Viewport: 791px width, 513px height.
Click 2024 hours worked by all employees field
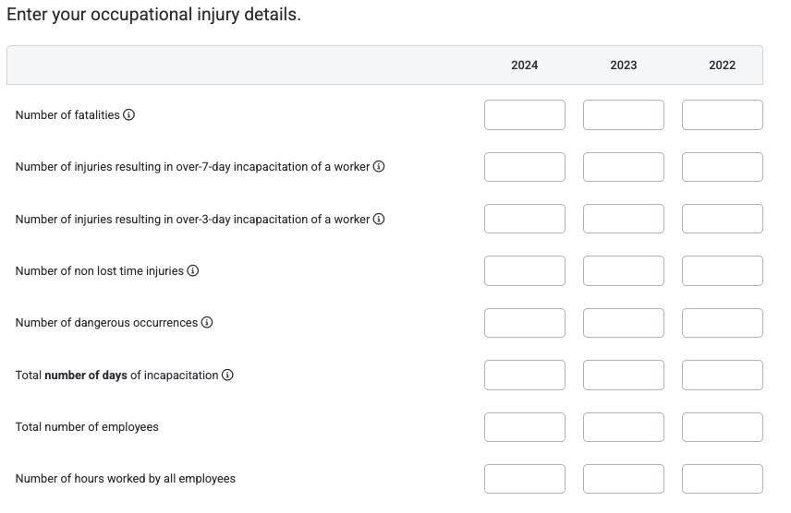pos(525,479)
